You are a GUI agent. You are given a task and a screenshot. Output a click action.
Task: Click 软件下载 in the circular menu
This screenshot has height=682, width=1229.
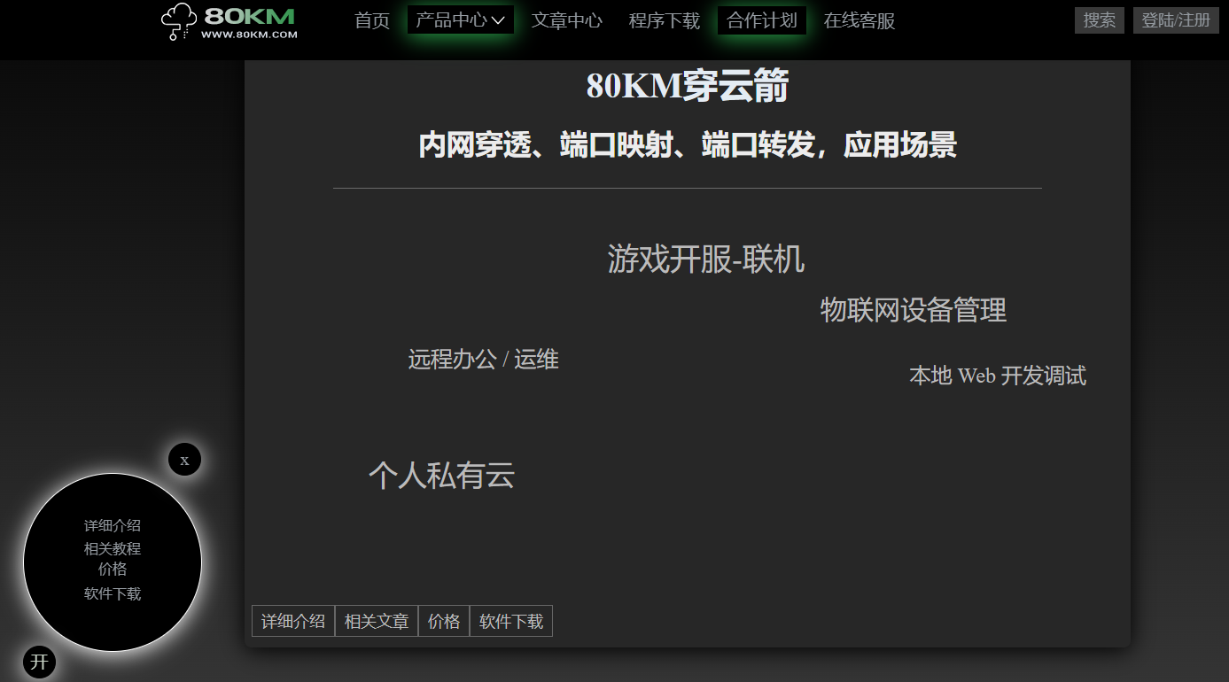[x=113, y=594]
